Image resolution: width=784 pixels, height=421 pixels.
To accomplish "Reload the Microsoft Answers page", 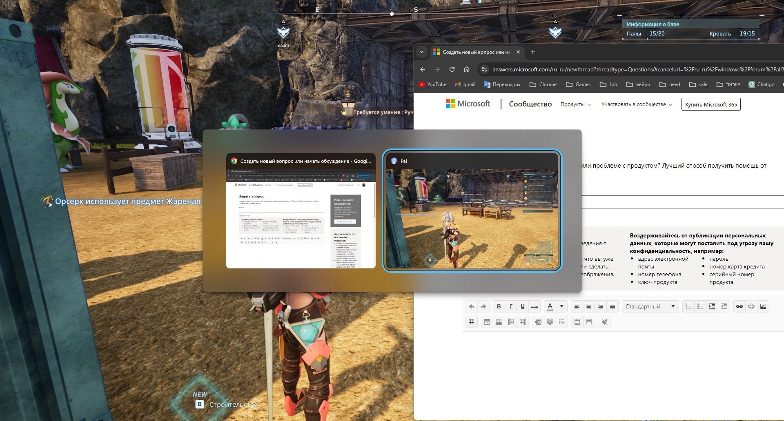I will pos(452,69).
